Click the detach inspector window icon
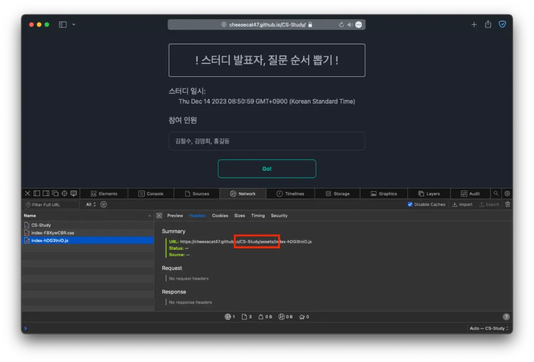This screenshot has height=362, width=534. point(54,193)
